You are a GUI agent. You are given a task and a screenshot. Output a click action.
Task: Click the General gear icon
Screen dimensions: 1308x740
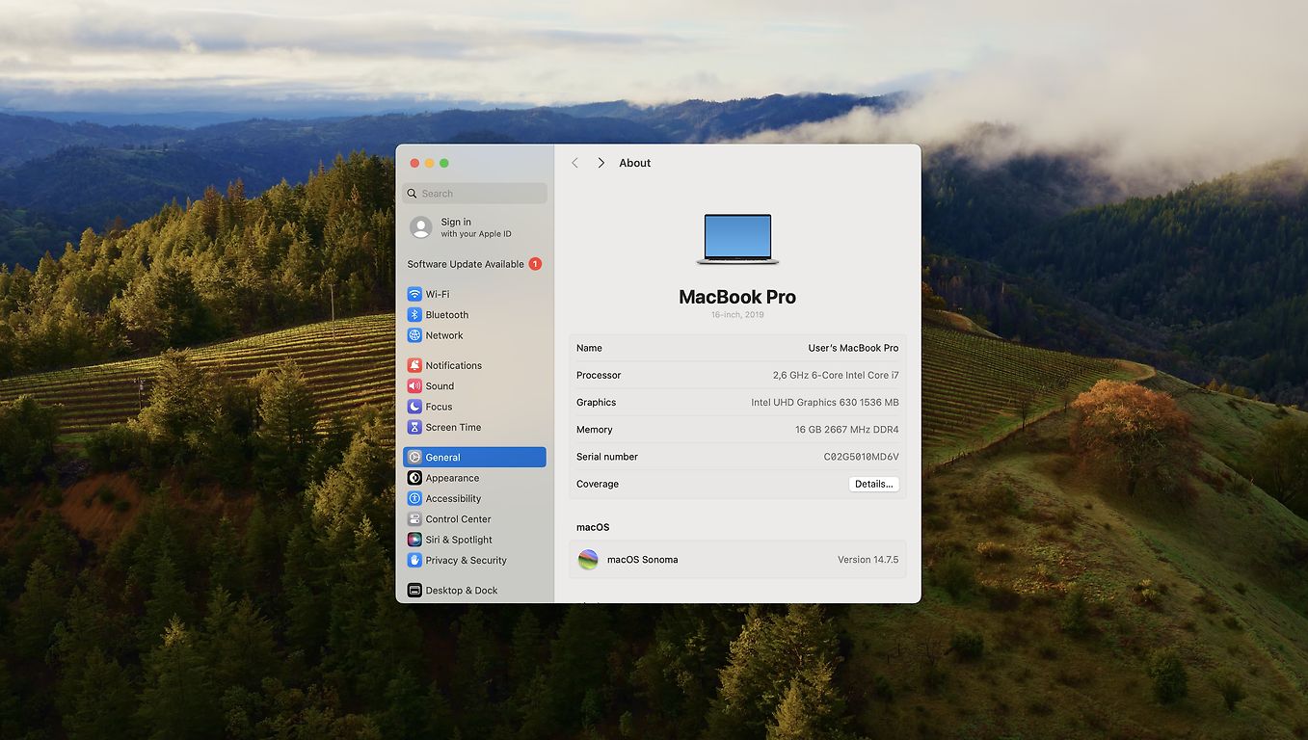(414, 457)
